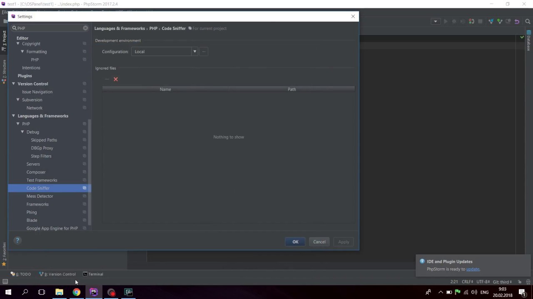
Task: Click the lock read-only icon in status bar
Action: point(520,282)
